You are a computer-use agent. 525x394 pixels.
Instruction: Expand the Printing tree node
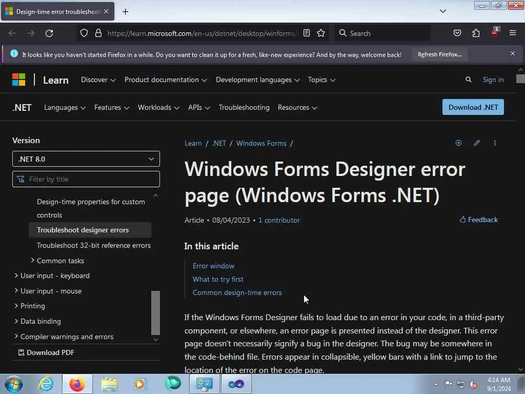coord(16,306)
